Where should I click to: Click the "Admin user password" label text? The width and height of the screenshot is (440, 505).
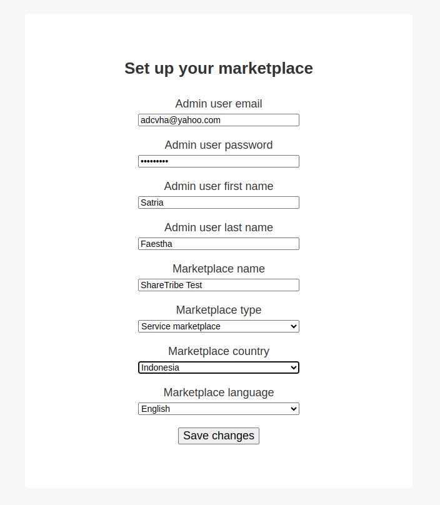tap(219, 145)
